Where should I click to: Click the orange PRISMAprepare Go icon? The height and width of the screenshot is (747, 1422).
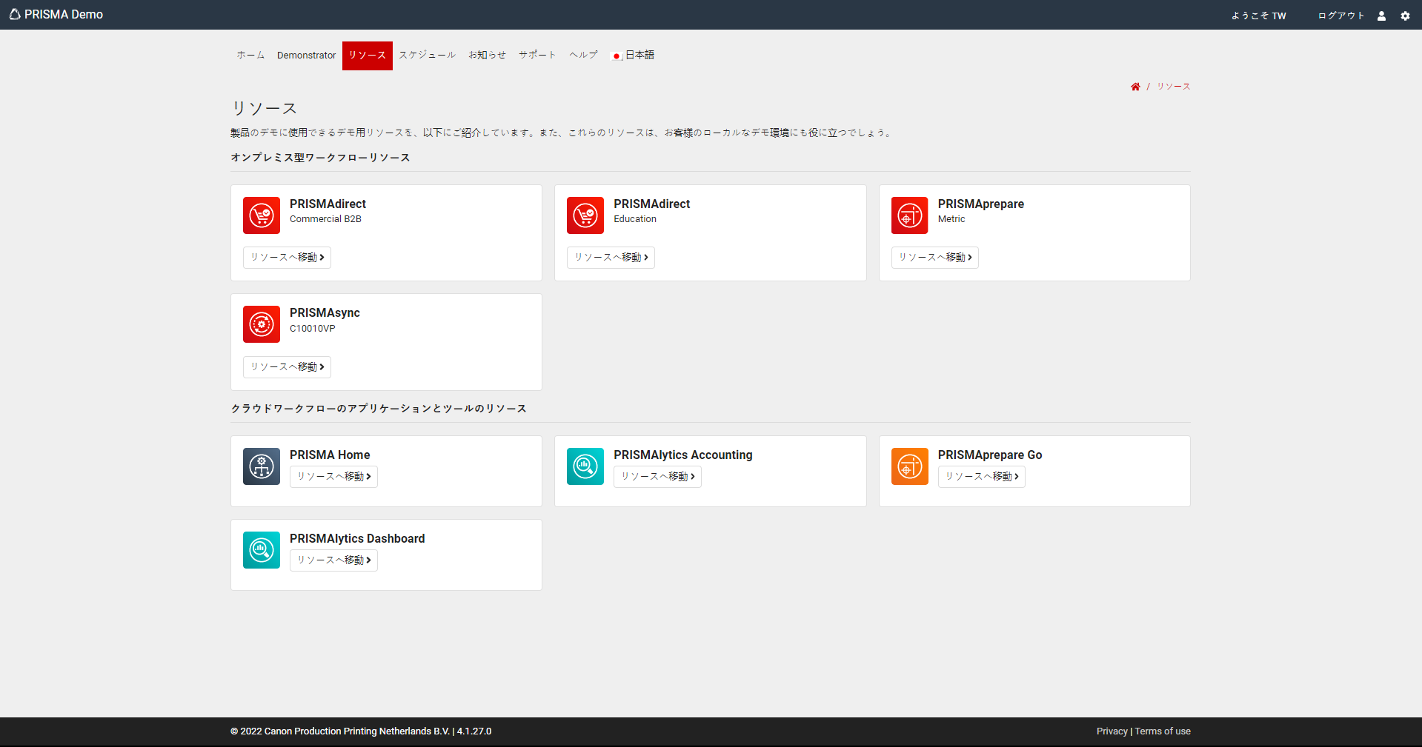coord(910,466)
